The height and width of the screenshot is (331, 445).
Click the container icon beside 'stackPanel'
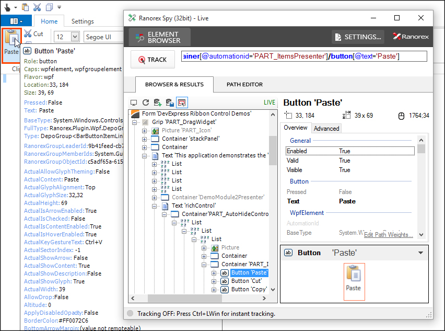(x=155, y=139)
